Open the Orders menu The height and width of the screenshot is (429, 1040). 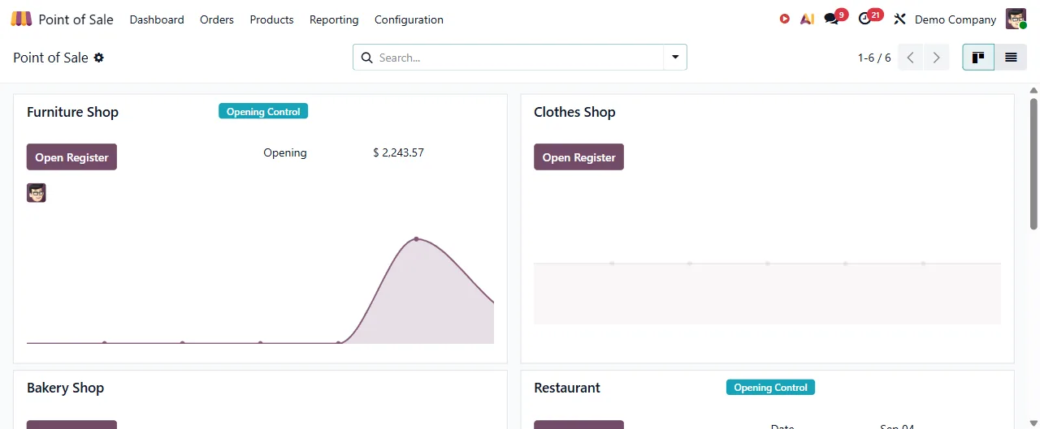coord(217,19)
